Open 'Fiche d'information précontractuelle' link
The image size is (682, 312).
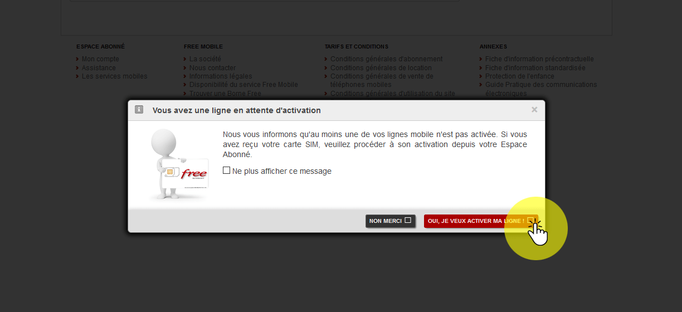point(539,59)
